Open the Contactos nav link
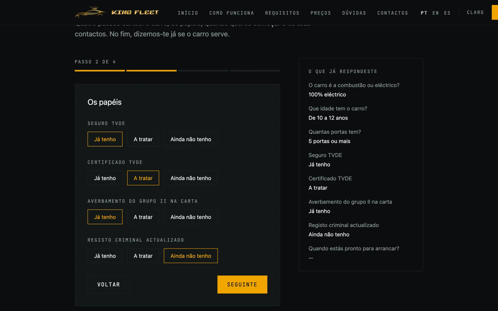The image size is (498, 311). pos(393,13)
